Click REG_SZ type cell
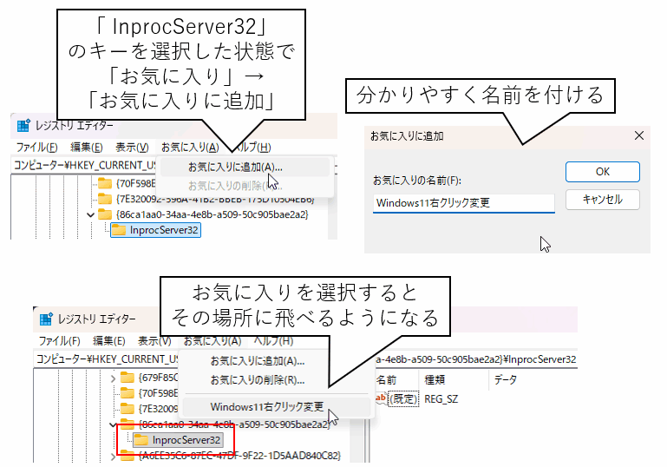Viewport: 667px width, 467px height. (x=441, y=399)
